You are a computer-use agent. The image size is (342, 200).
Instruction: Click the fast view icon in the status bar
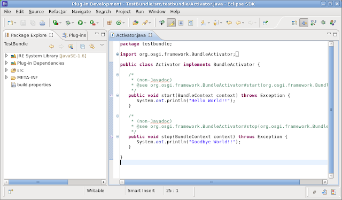click(x=11, y=191)
